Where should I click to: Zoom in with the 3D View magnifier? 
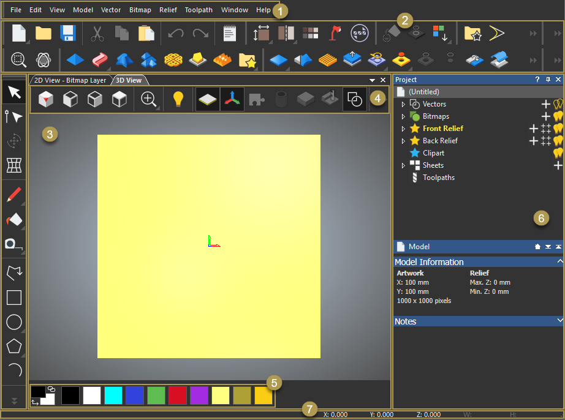tap(148, 99)
